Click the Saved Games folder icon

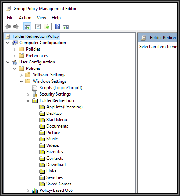(x=42, y=184)
